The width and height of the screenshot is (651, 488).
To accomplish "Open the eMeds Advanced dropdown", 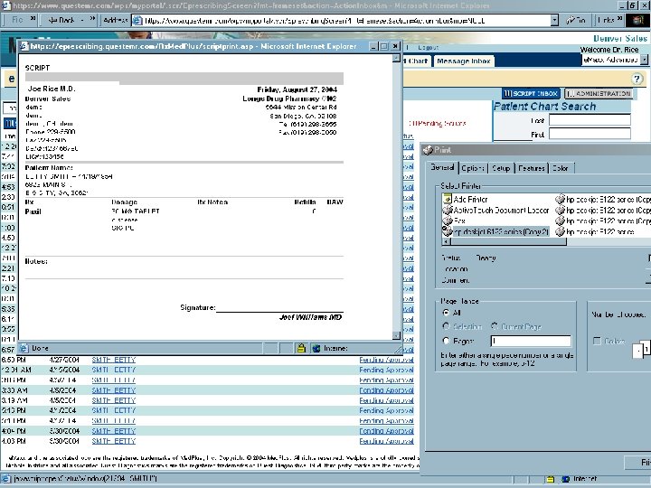I will (644, 60).
